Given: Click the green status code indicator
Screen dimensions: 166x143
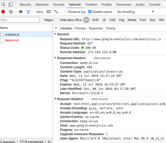Looking at the screenshot, I should pos(83,48).
